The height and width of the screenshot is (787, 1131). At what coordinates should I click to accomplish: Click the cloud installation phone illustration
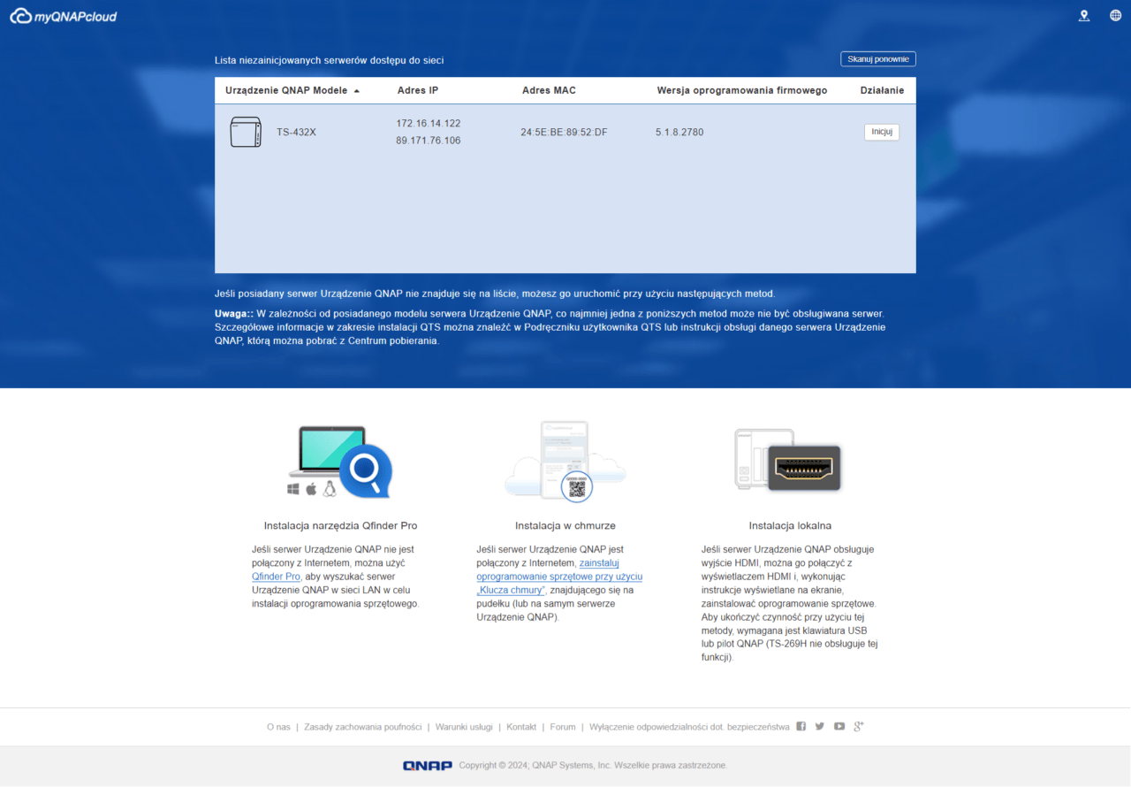tap(565, 461)
